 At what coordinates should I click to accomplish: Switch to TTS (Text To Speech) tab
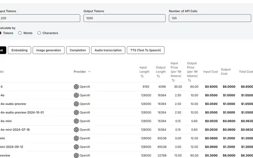tap(146, 50)
